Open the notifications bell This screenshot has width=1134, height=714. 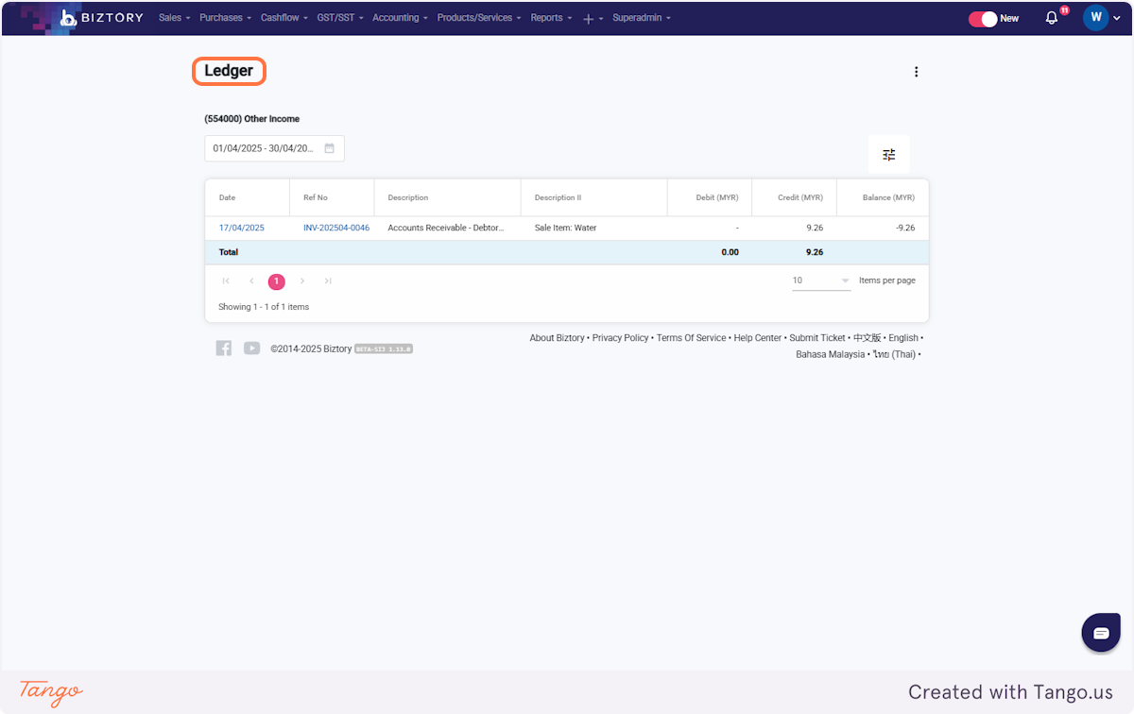click(x=1052, y=18)
